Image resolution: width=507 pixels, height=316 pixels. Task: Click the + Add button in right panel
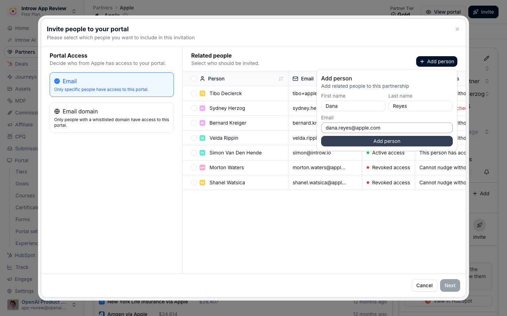pos(481,193)
